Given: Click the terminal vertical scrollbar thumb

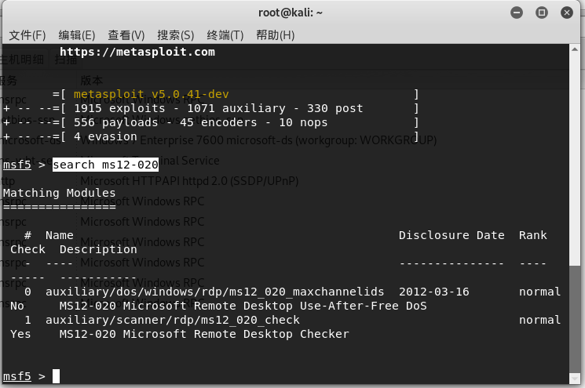Looking at the screenshot, I should coord(575,319).
